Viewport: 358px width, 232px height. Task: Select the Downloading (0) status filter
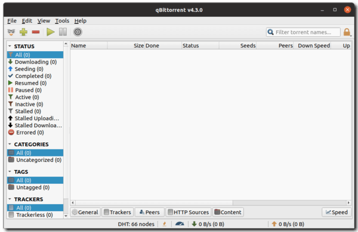point(35,62)
